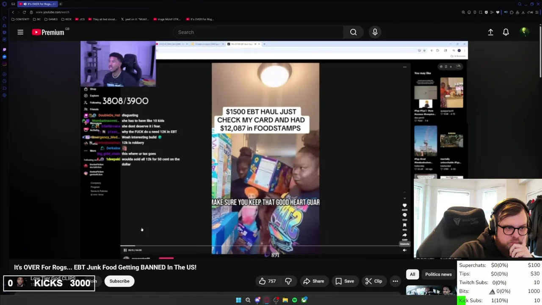Image resolution: width=542 pixels, height=305 pixels.
Task: Open Spotify from the taskbar
Action: (x=294, y=300)
